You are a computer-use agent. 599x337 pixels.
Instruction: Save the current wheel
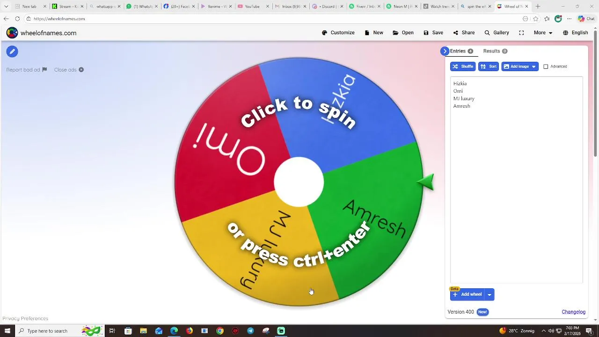[x=433, y=33]
